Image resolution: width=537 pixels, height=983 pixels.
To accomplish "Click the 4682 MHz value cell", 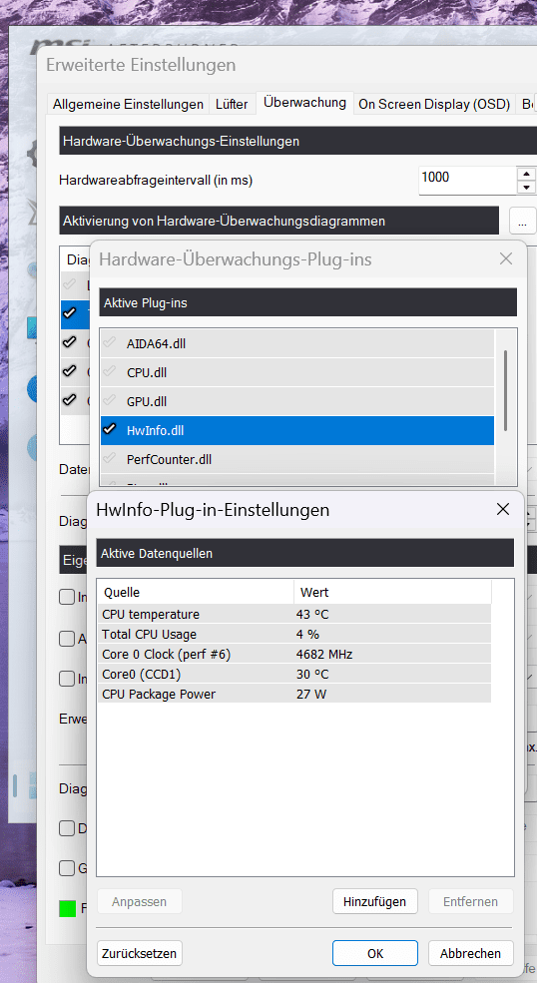I will (324, 654).
